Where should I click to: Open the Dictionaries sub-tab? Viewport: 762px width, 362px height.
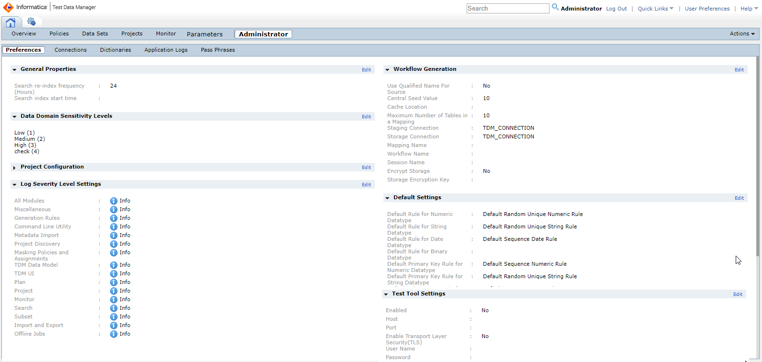(x=115, y=50)
